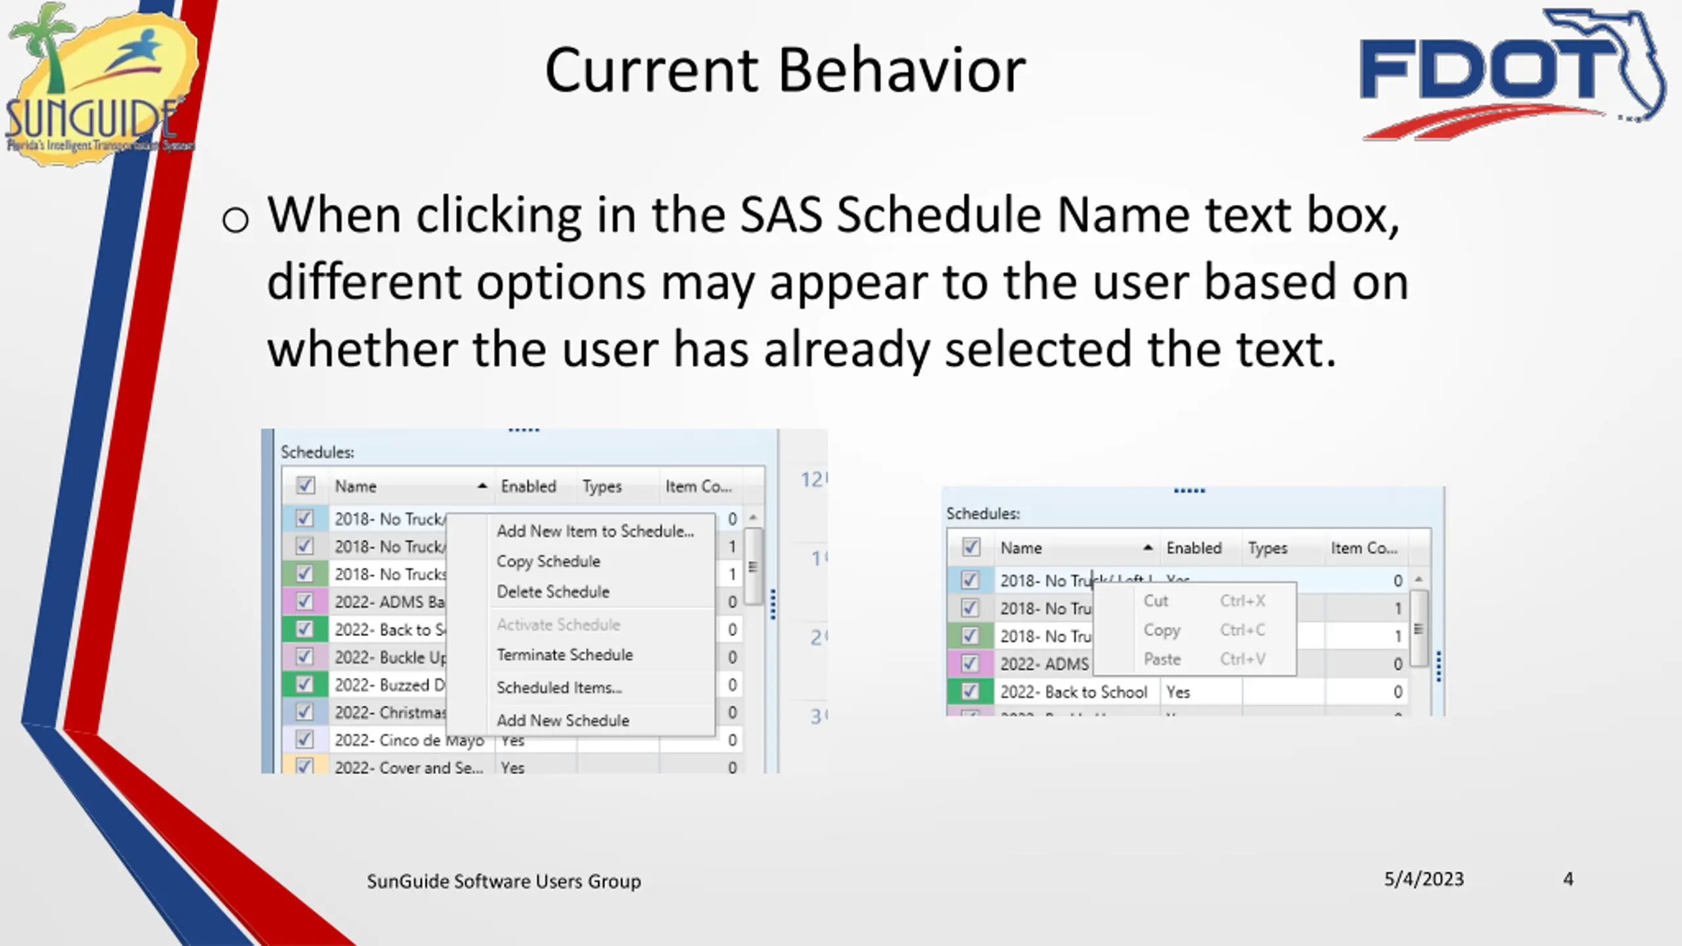Click the Name column sort arrow in right panel
Image resolution: width=1682 pixels, height=946 pixels.
pos(1148,547)
